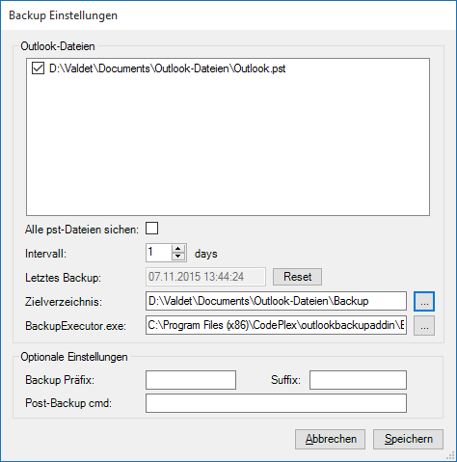
Task: Click the 'Outlook-Dateien' group heading
Action: (x=58, y=46)
